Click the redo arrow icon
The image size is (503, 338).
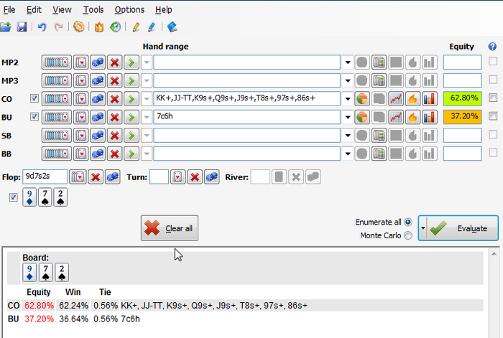58,27
